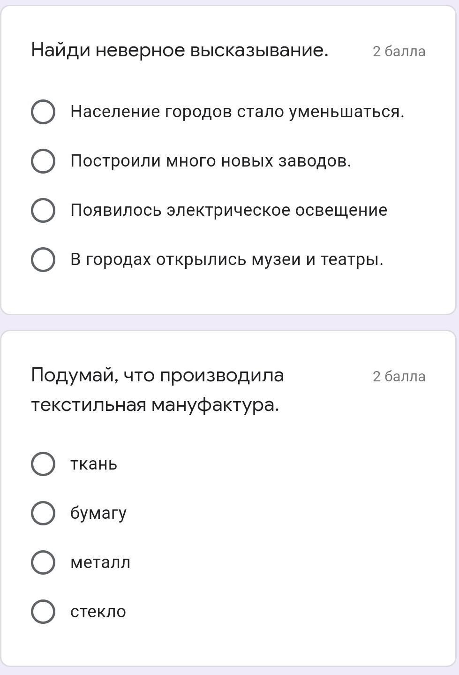Select radio button for «Население городов стало уменьшаться»
459x675 pixels.
coord(43,112)
